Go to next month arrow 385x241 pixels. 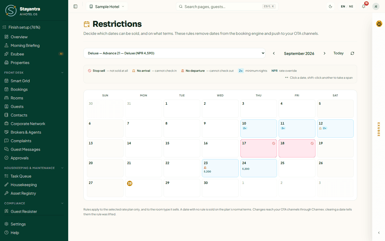pos(325,53)
